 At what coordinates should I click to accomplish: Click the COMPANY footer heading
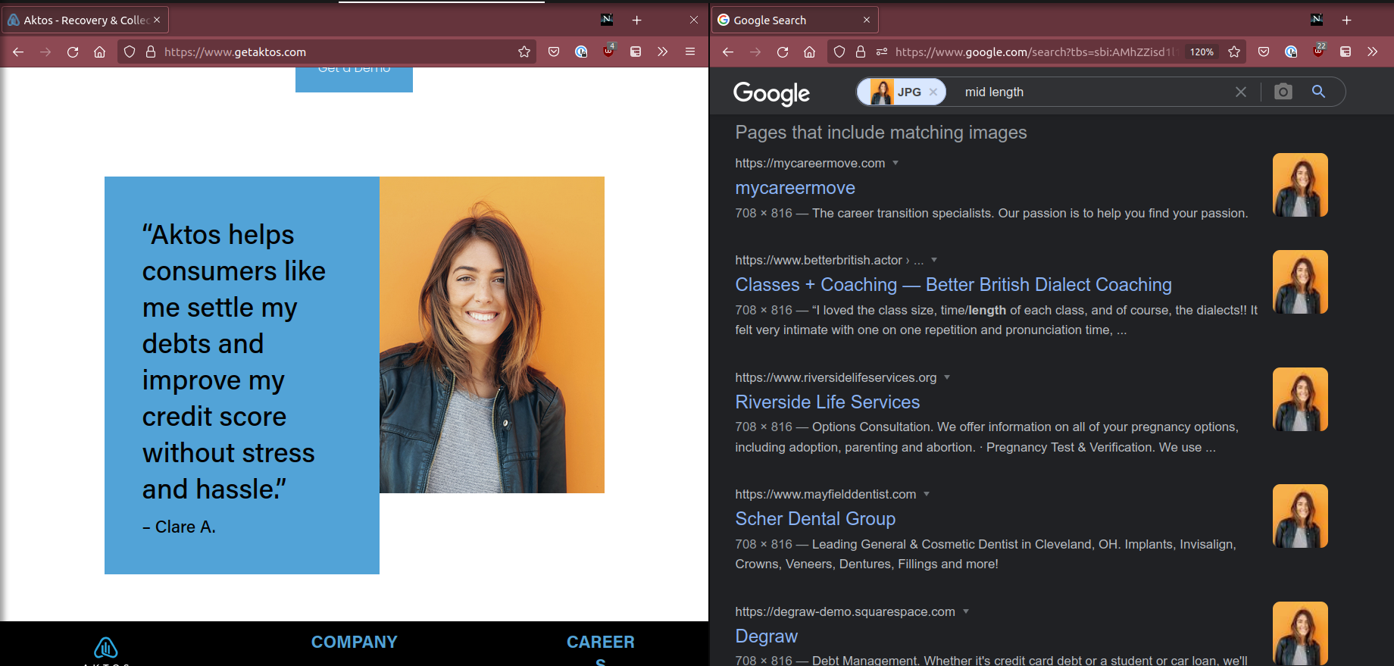354,642
